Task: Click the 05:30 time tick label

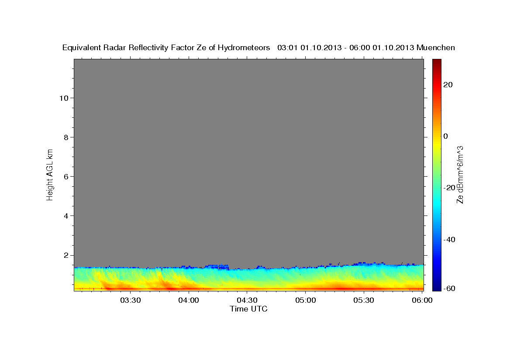Action: coord(364,300)
